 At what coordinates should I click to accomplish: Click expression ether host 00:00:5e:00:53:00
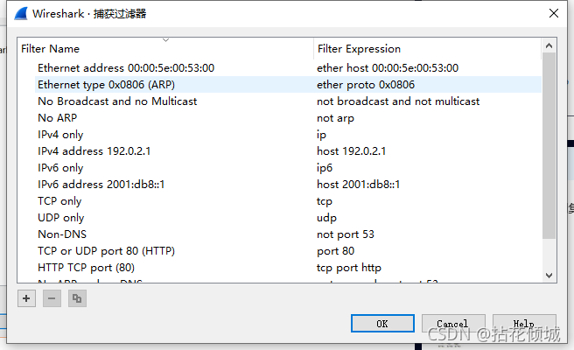click(388, 68)
